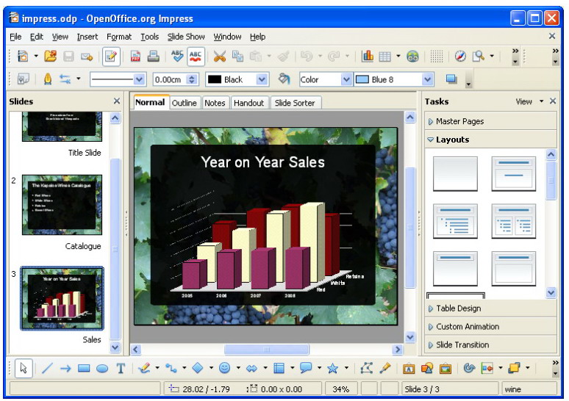Select the Callouts speech bubble tool
Screen dimensions: 569x401
pos(306,369)
